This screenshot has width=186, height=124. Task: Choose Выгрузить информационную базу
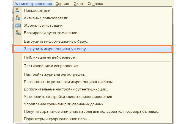[93, 41]
